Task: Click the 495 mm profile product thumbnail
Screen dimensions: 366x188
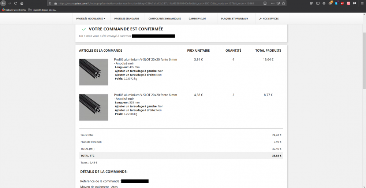Action: click(x=94, y=72)
